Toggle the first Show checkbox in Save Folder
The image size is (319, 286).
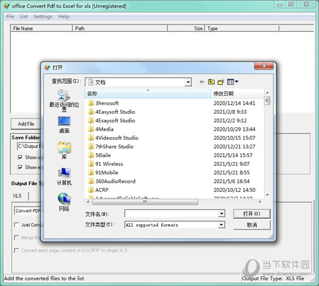[x=20, y=157]
